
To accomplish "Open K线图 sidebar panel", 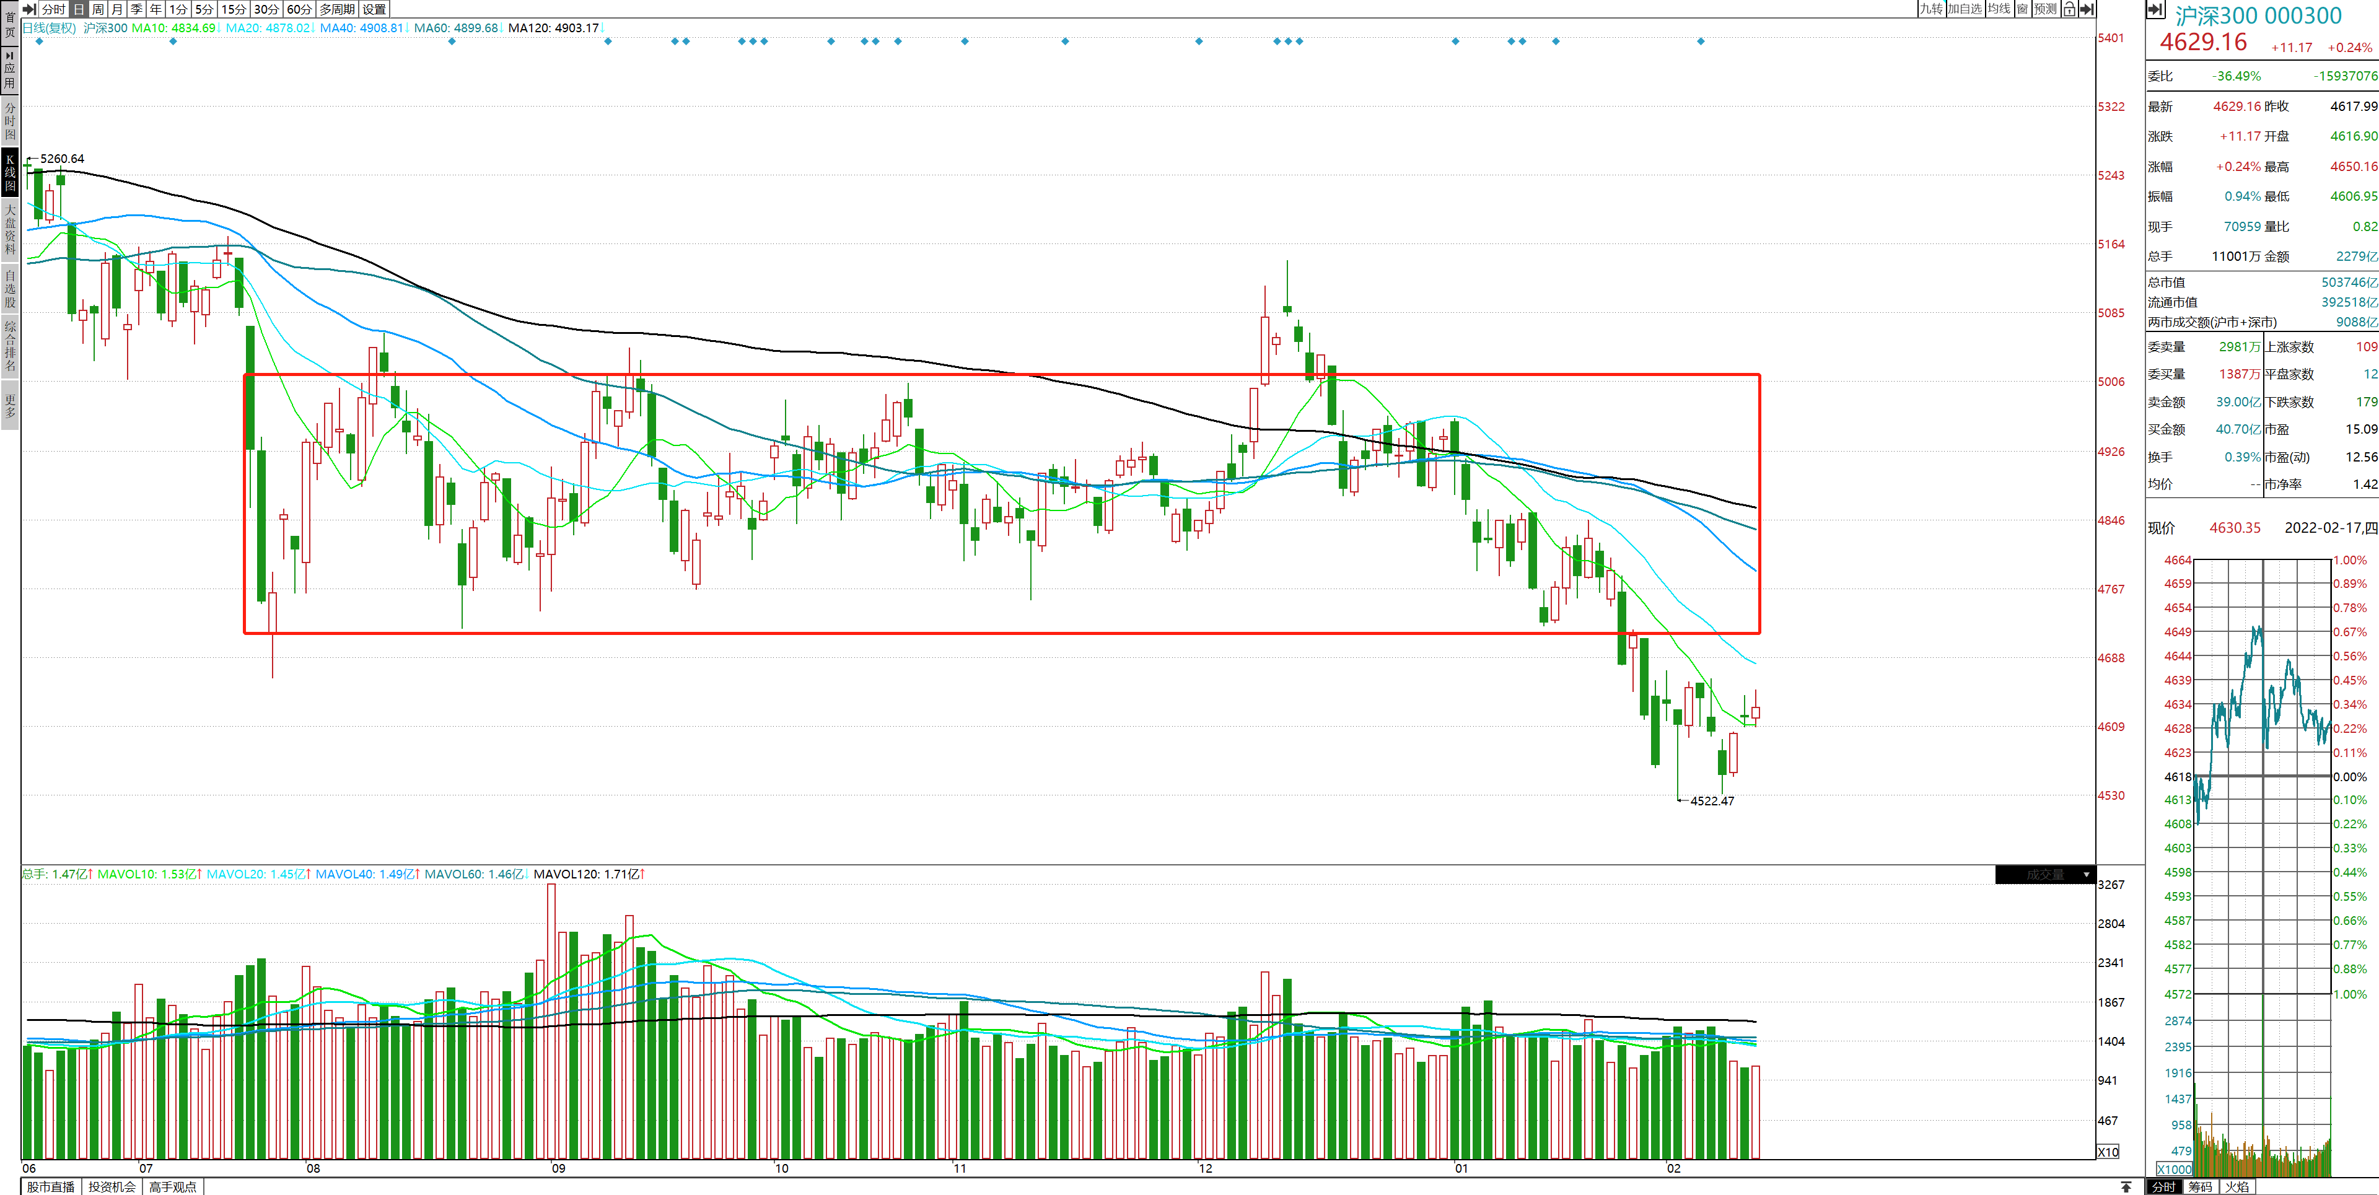I will click(x=9, y=173).
